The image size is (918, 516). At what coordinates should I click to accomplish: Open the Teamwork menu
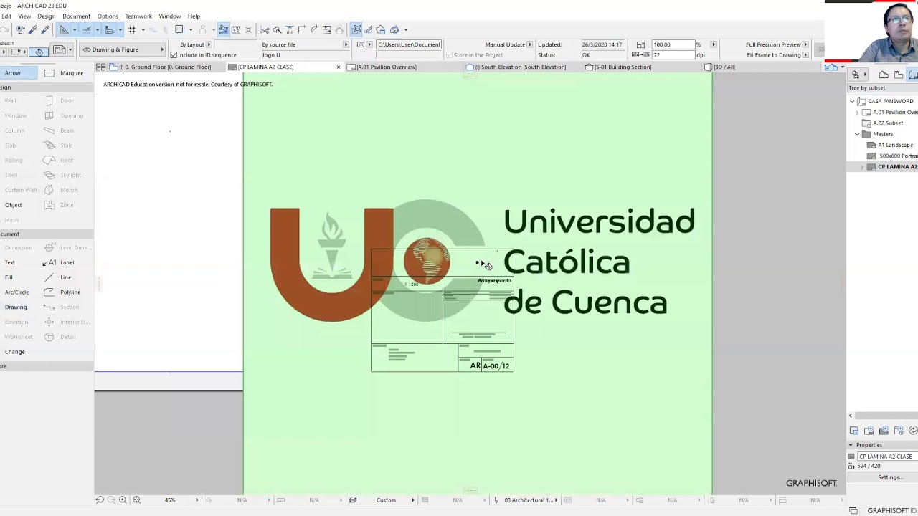[x=138, y=16]
